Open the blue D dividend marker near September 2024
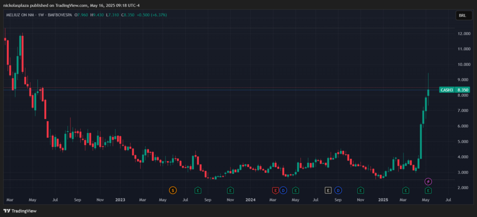 click(x=338, y=190)
